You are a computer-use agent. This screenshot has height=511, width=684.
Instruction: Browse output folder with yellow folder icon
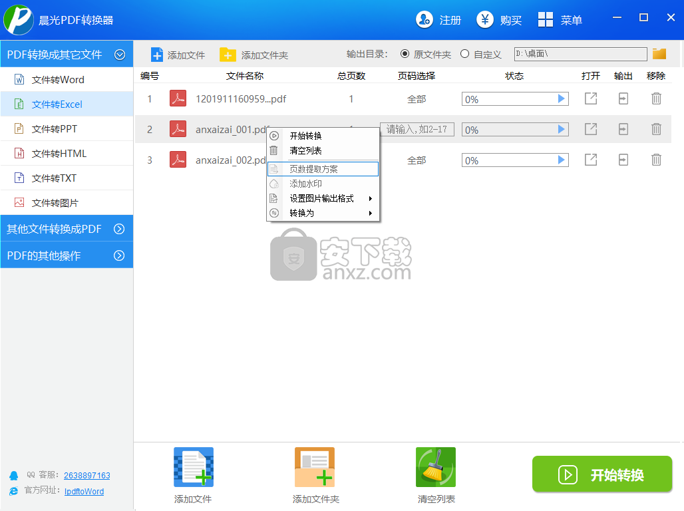click(659, 54)
